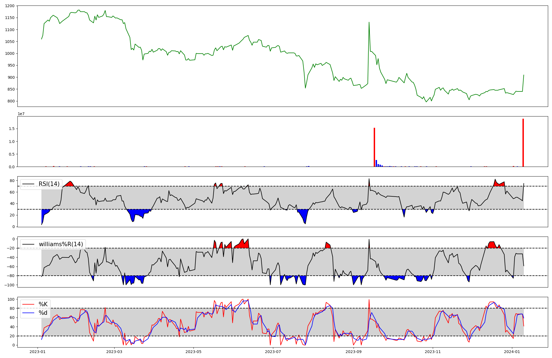Click the 2023-01 x-axis date label
The image size is (552, 358).
(38, 352)
